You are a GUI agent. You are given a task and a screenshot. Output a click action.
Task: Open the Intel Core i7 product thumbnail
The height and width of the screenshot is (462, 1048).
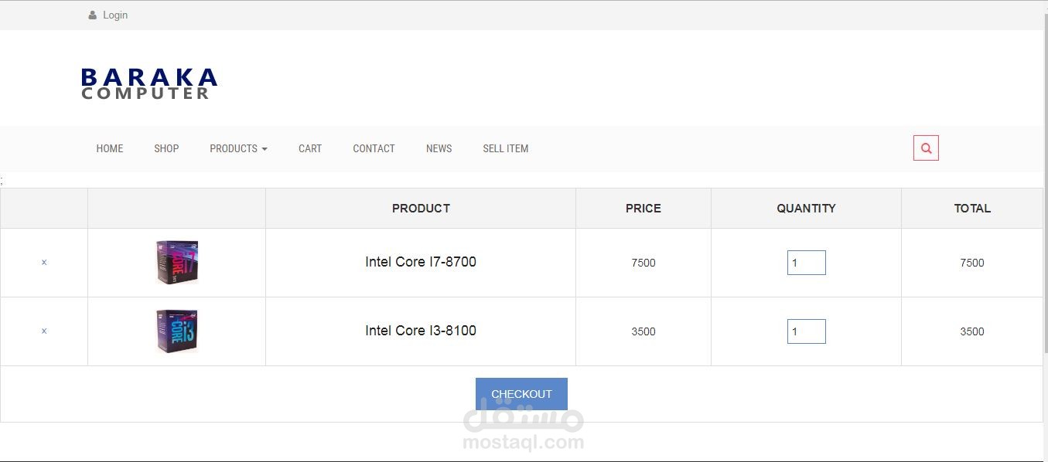pyautogui.click(x=177, y=262)
